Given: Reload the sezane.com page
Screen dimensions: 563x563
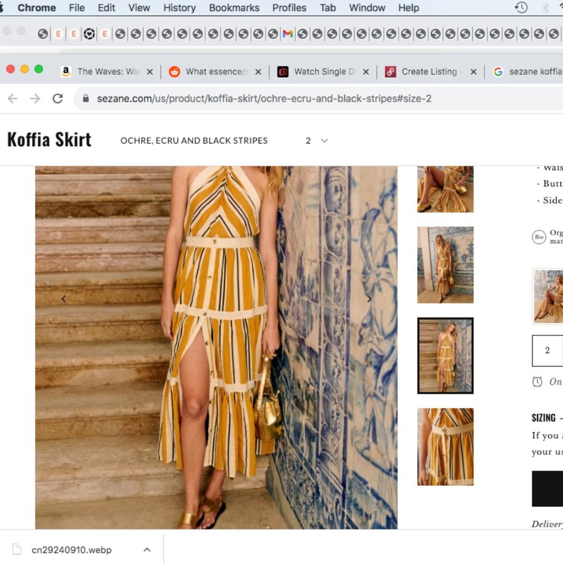Looking at the screenshot, I should coord(58,97).
